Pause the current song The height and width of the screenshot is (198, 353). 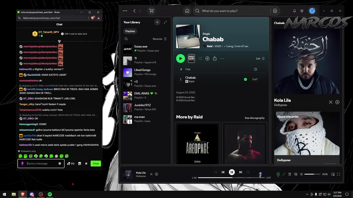(x=232, y=172)
